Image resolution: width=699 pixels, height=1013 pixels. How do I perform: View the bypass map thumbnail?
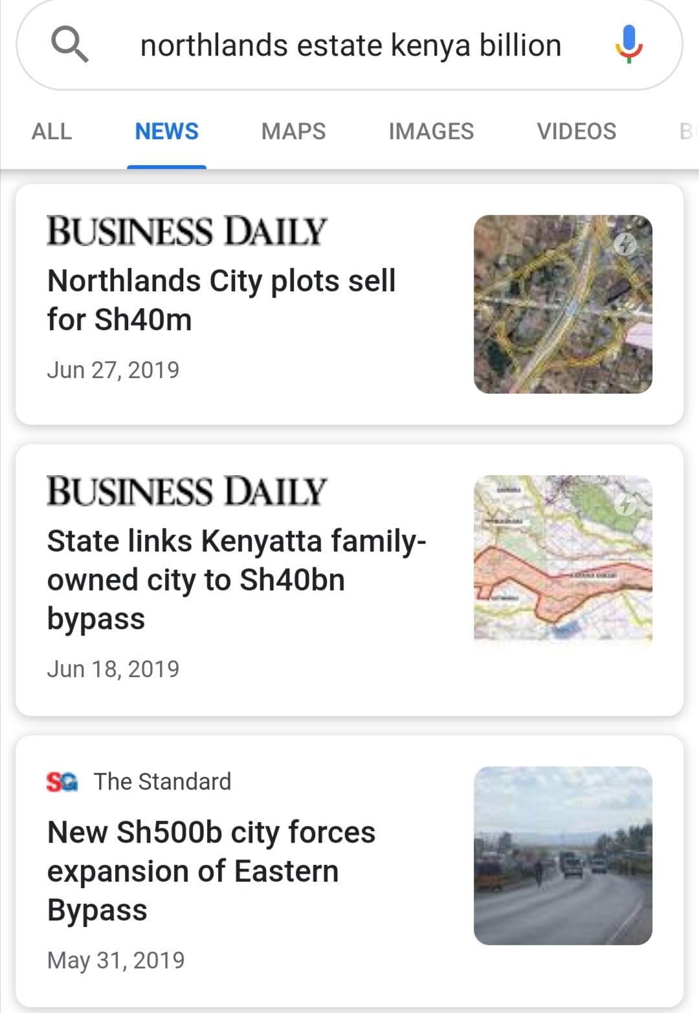click(562, 559)
